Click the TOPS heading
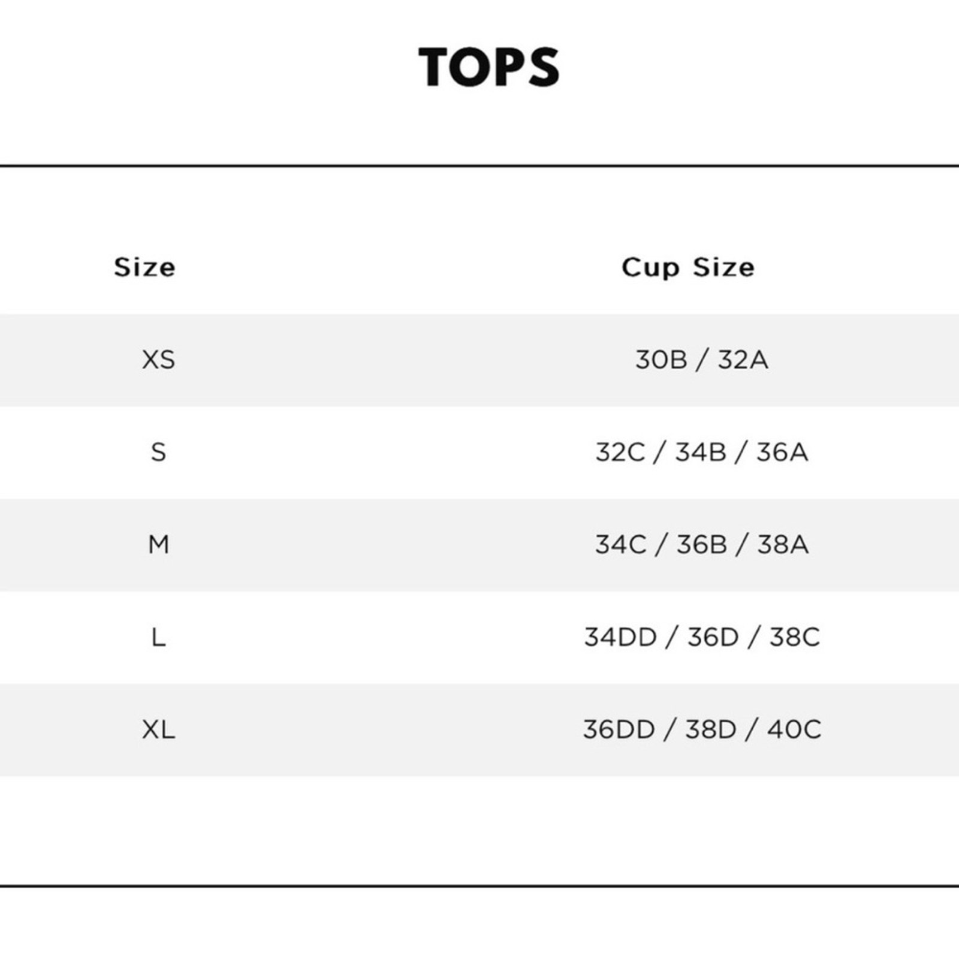The width and height of the screenshot is (959, 959). [x=489, y=67]
